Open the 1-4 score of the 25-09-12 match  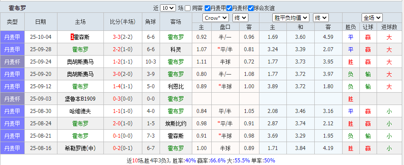pyautogui.click(x=117, y=86)
